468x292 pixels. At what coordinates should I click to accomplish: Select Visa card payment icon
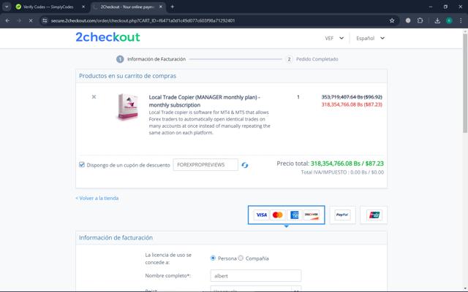pos(262,215)
